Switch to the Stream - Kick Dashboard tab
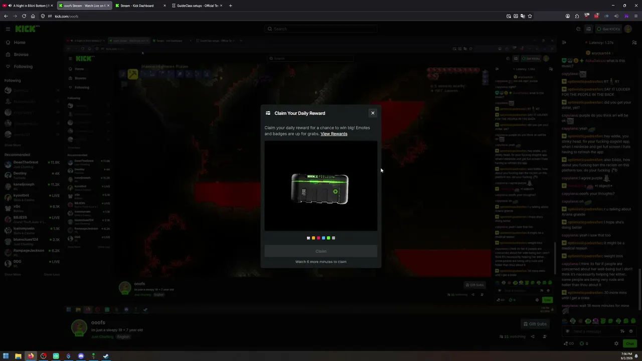 point(139,6)
